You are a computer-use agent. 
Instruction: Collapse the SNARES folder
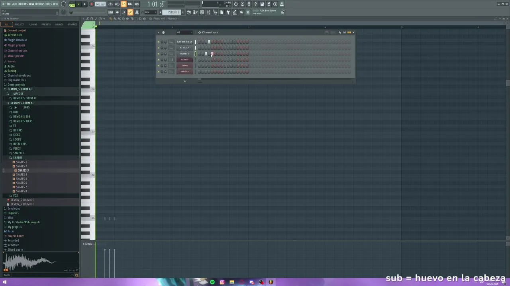(x=18, y=158)
